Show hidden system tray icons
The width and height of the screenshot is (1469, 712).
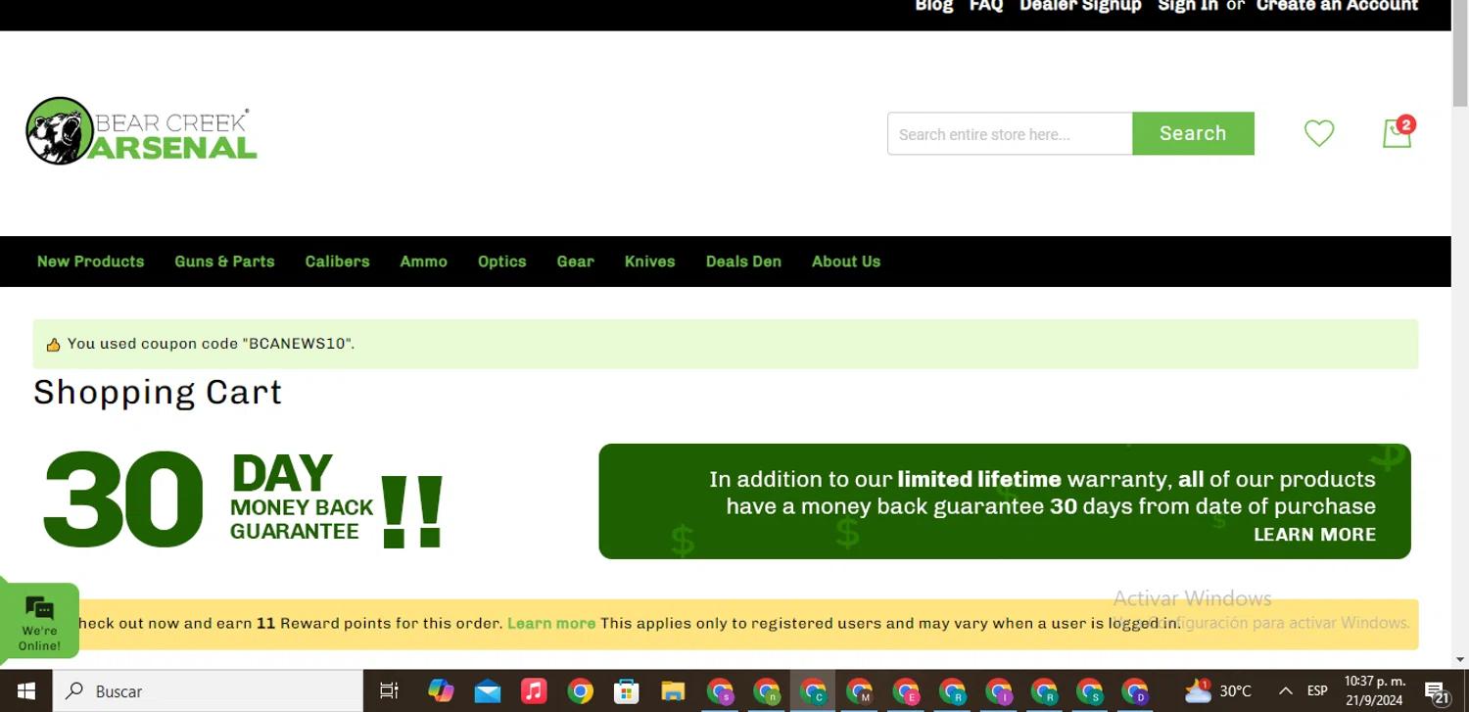tap(1286, 691)
